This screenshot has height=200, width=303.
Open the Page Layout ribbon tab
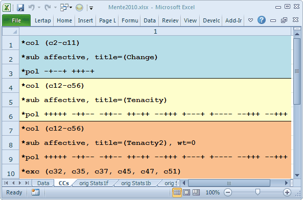coord(107,20)
